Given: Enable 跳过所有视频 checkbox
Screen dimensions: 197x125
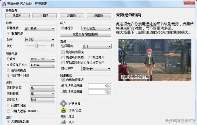Looking at the screenshot, I should pos(63,57).
